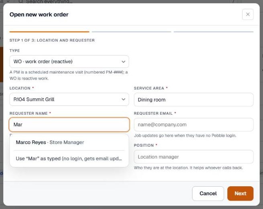Click 'Who they are at the location' hint
This screenshot has height=209, width=263.
(x=188, y=168)
